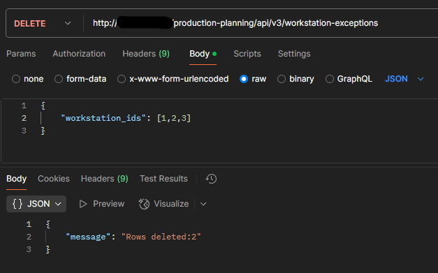Open request Headers (9) tab
438x273 pixels.
pos(146,54)
